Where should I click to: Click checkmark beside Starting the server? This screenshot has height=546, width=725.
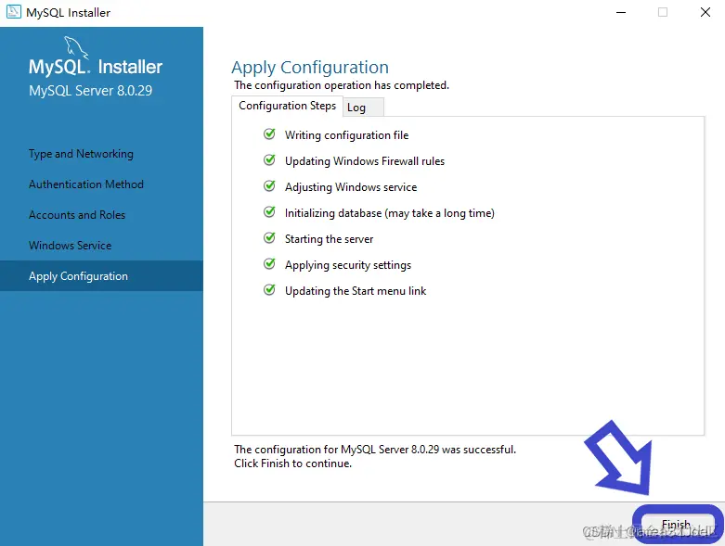tap(269, 238)
